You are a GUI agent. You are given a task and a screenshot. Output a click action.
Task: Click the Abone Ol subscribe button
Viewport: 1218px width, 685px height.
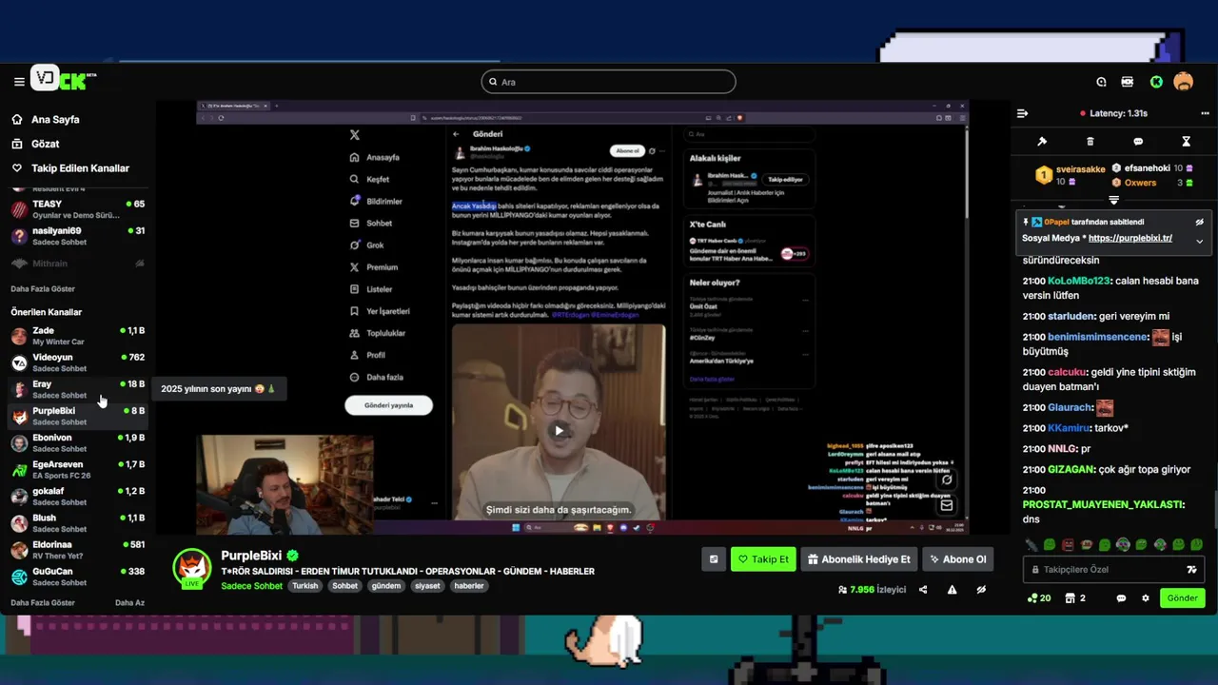tap(958, 559)
